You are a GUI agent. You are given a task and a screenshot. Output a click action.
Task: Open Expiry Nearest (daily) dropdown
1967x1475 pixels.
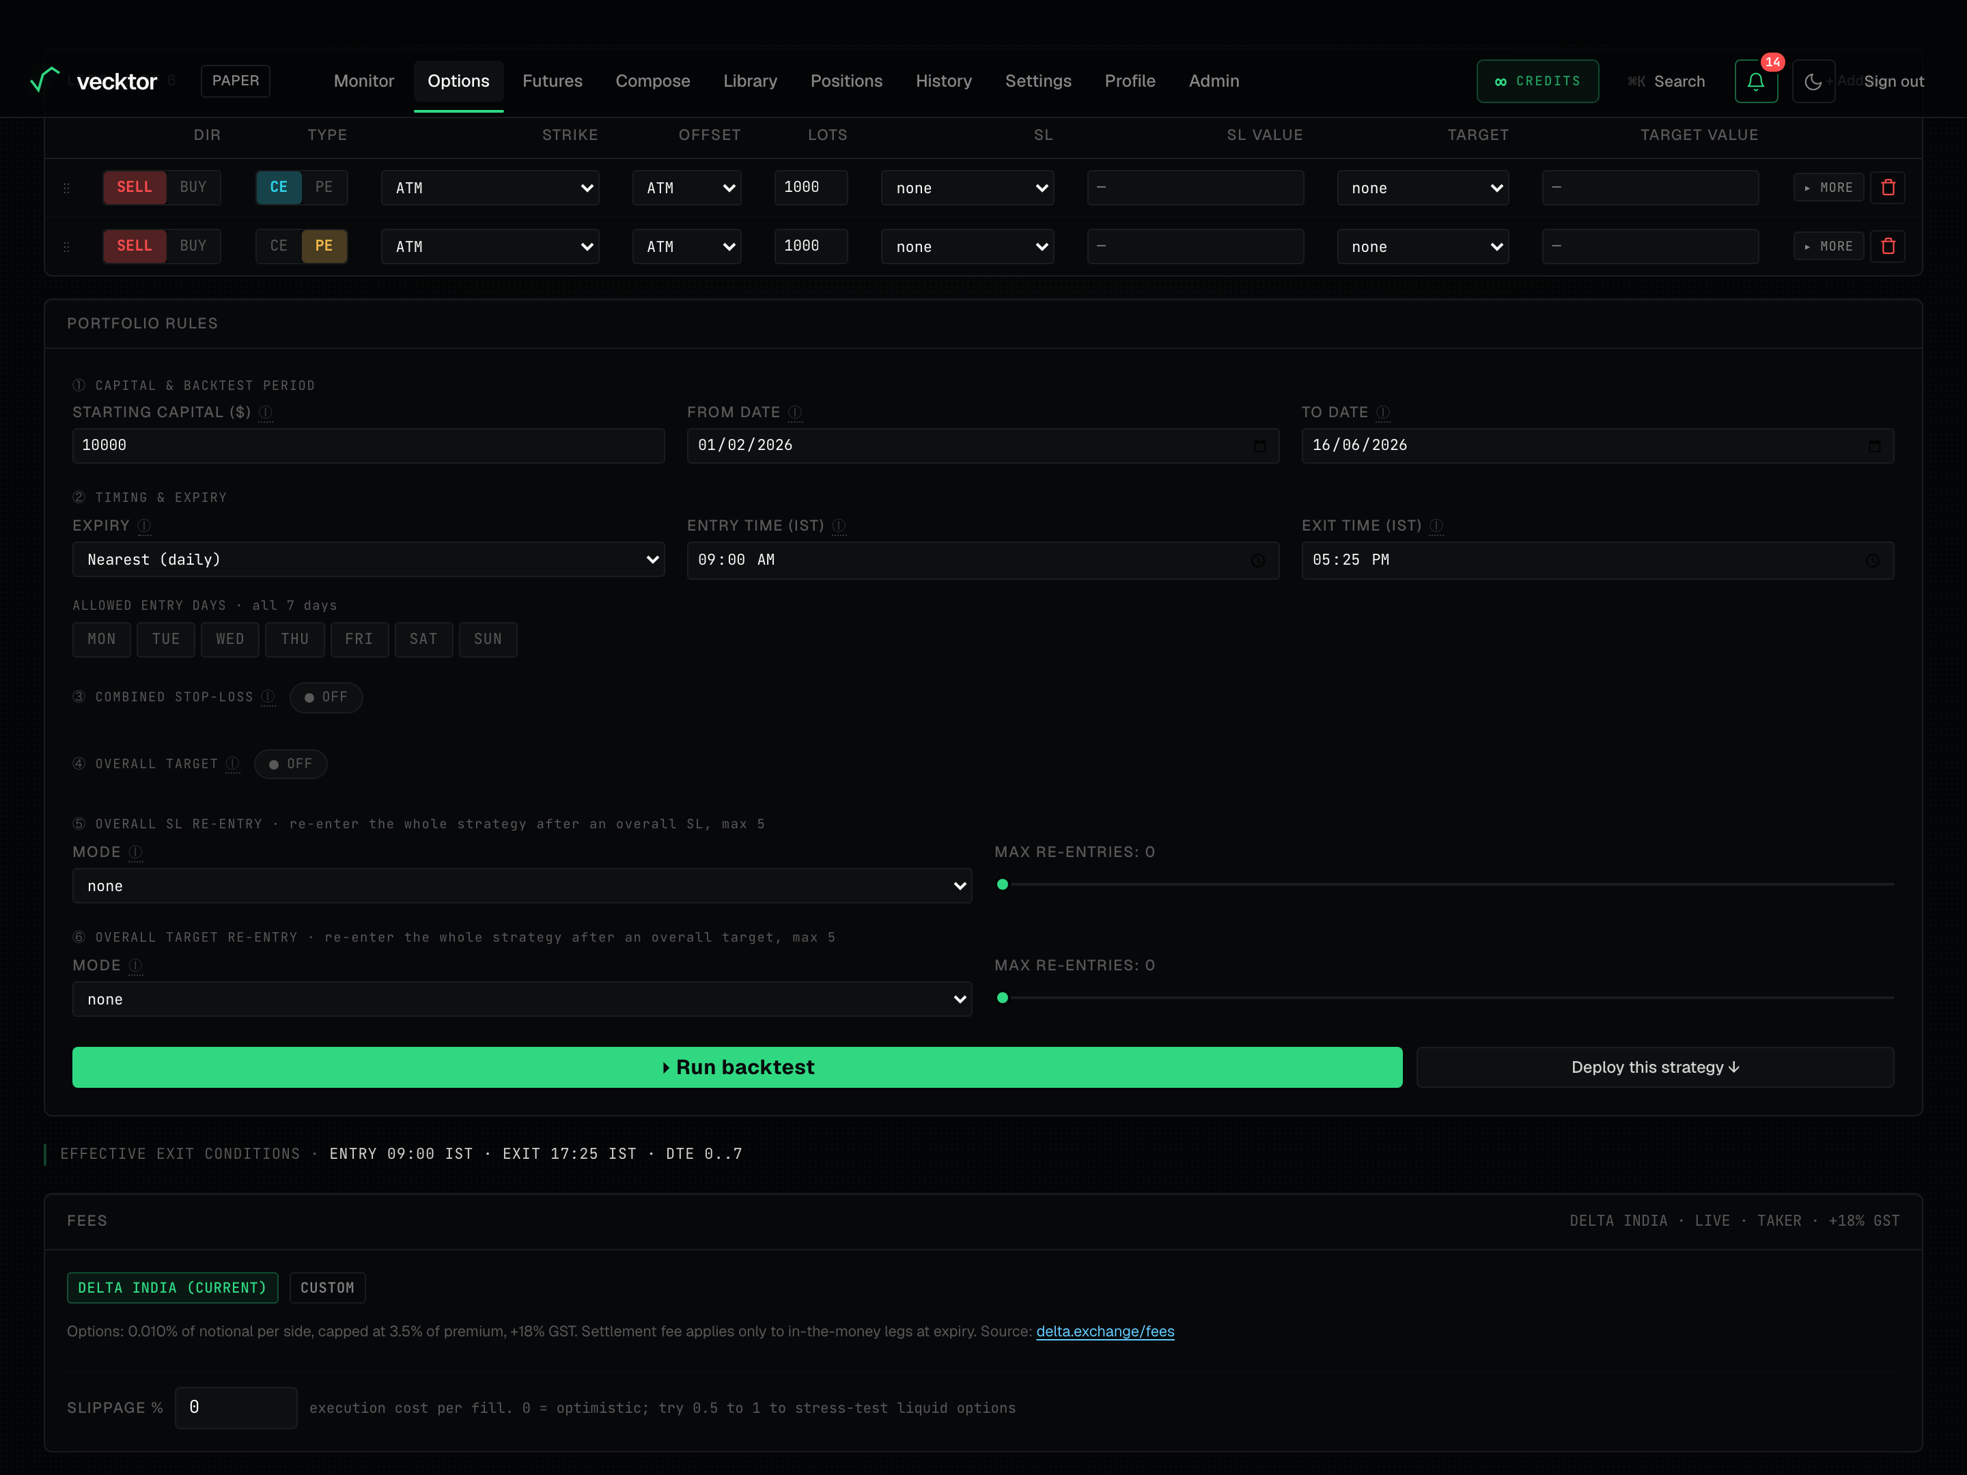(x=368, y=559)
